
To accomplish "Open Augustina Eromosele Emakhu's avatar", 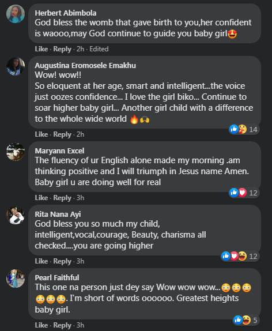I will pos(16,66).
